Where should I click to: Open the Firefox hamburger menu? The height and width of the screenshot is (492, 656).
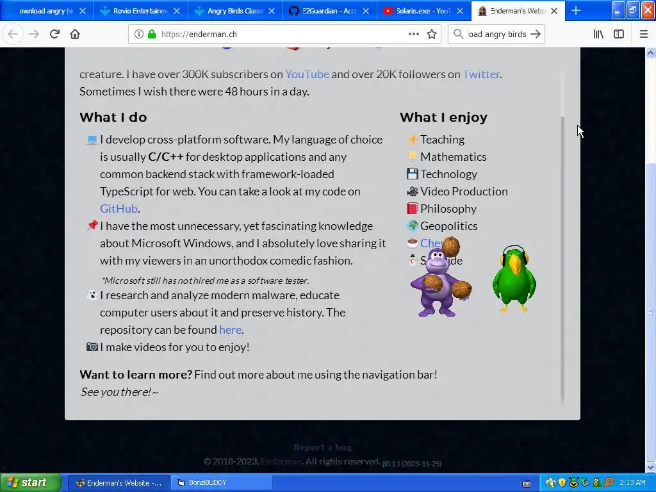click(x=643, y=34)
